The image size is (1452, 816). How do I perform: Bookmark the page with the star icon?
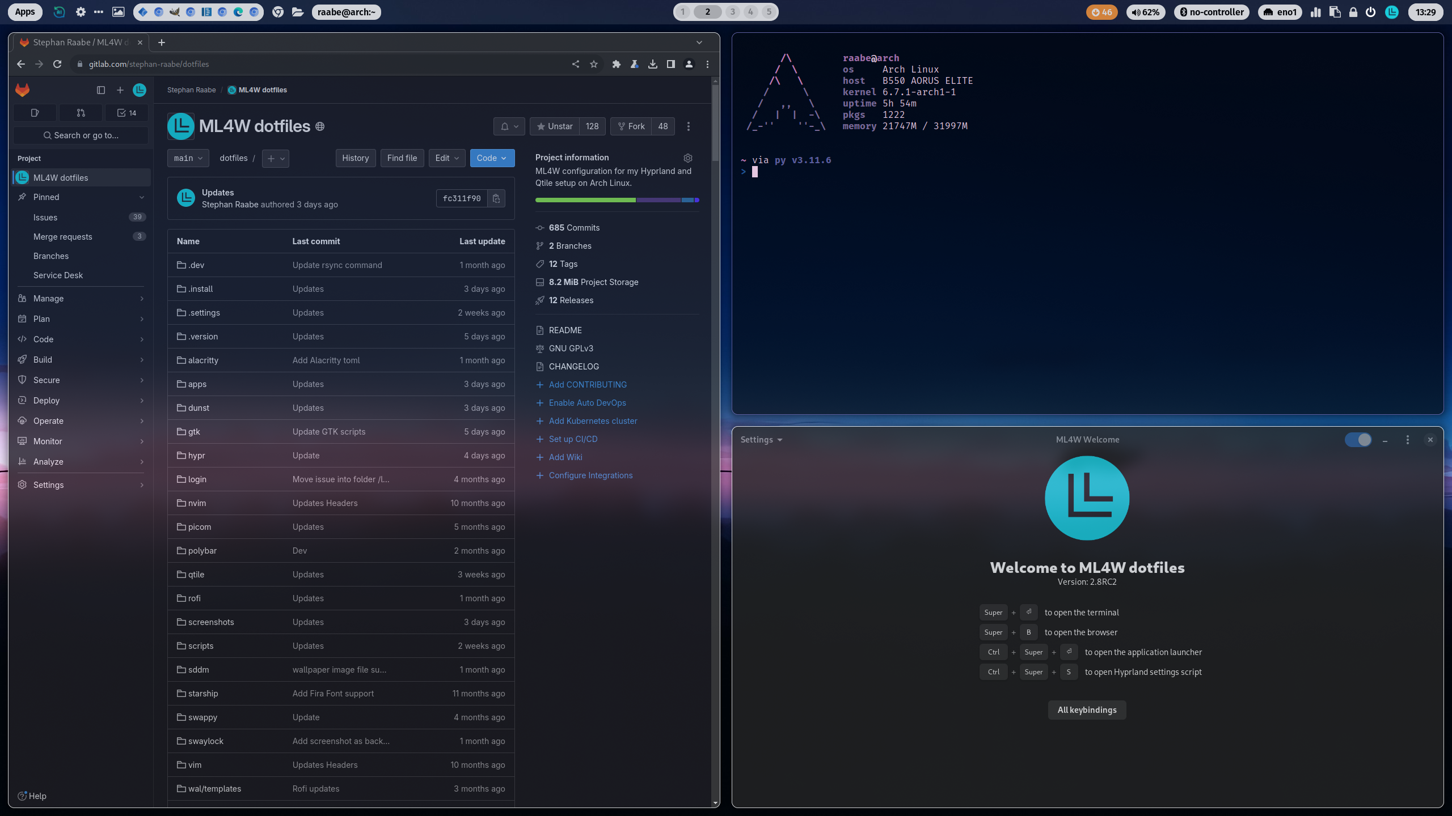click(594, 64)
